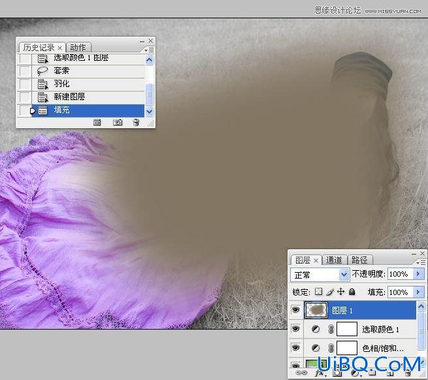Click the 填充 fill value field
This screenshot has width=428, height=380.
coord(401,292)
